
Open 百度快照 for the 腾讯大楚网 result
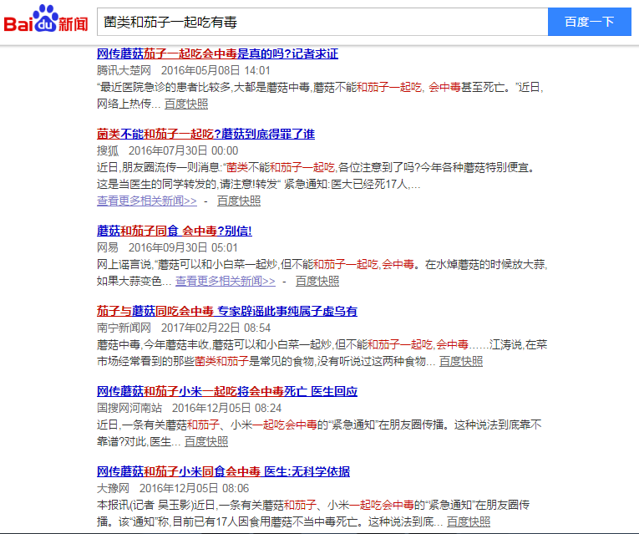186,104
